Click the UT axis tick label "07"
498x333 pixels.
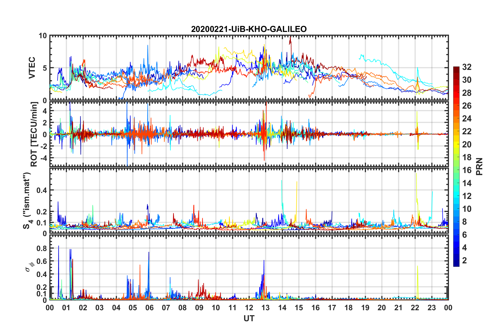click(166, 308)
